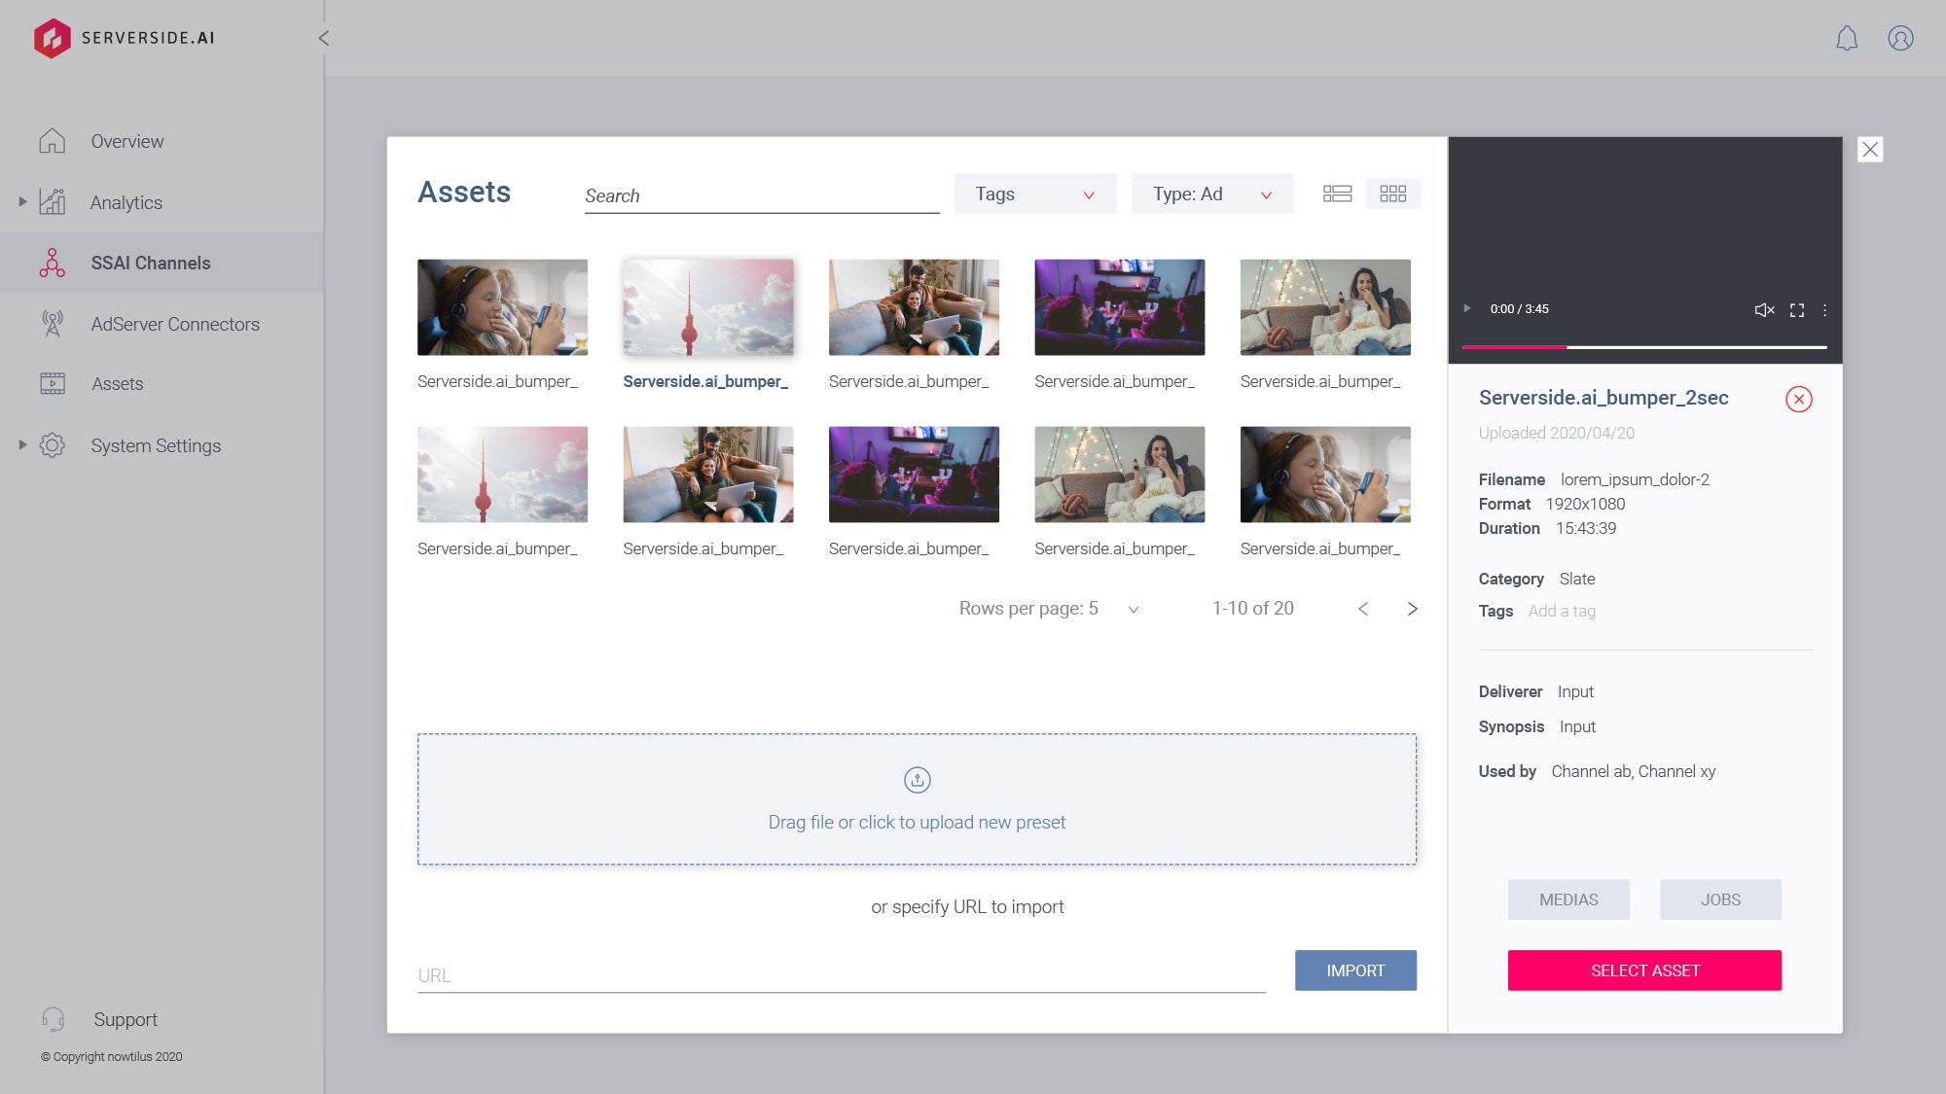Open the Tags filter dropdown

coord(1034,194)
